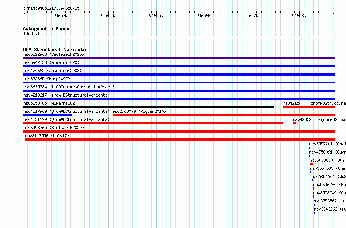The image size is (346, 228).
Task: Click the right arrow of the ruler
Action: (x=334, y=12)
